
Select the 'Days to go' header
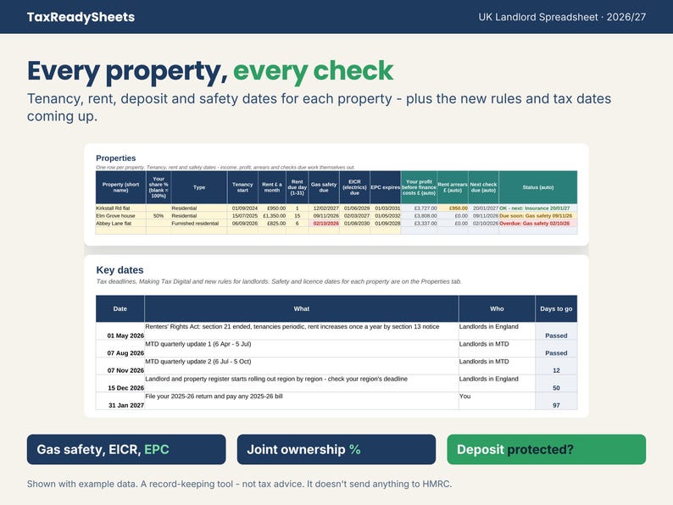556,308
